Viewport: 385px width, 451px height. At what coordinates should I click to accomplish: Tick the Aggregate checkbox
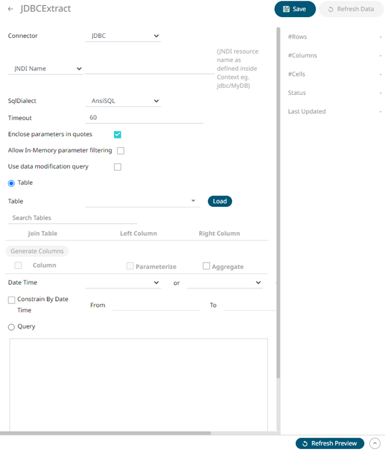[x=206, y=266]
